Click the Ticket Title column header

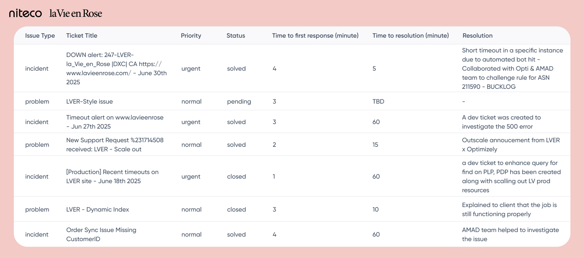(82, 35)
